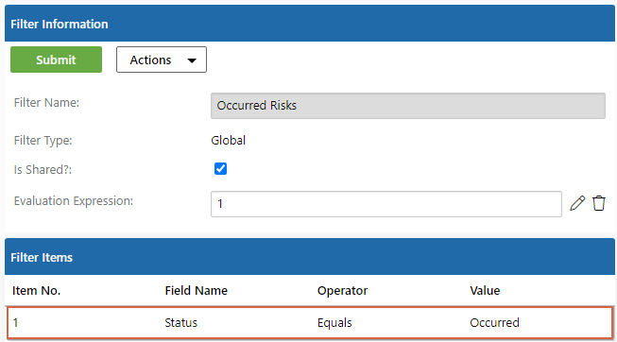617x342 pixels.
Task: Click the Filter Information section header
Action: tap(310, 24)
